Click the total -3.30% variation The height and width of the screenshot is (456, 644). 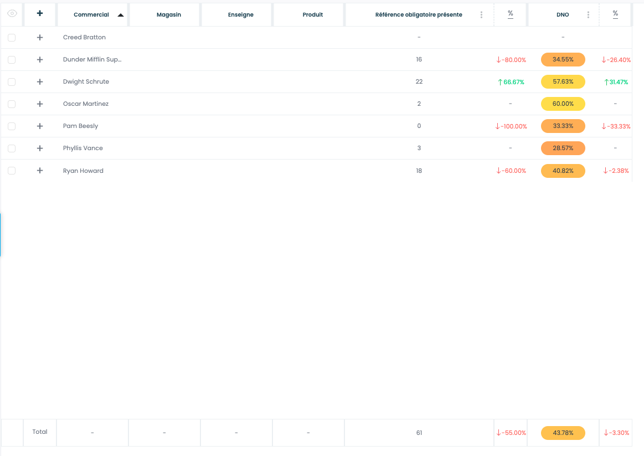point(616,433)
